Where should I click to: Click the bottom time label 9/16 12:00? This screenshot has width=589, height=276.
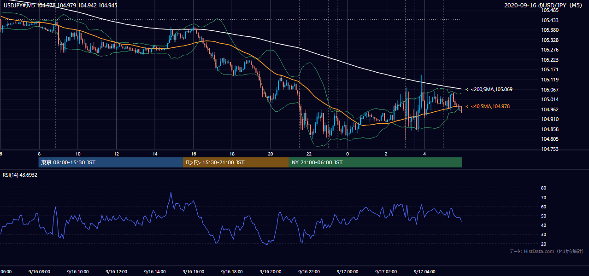pyautogui.click(x=116, y=271)
